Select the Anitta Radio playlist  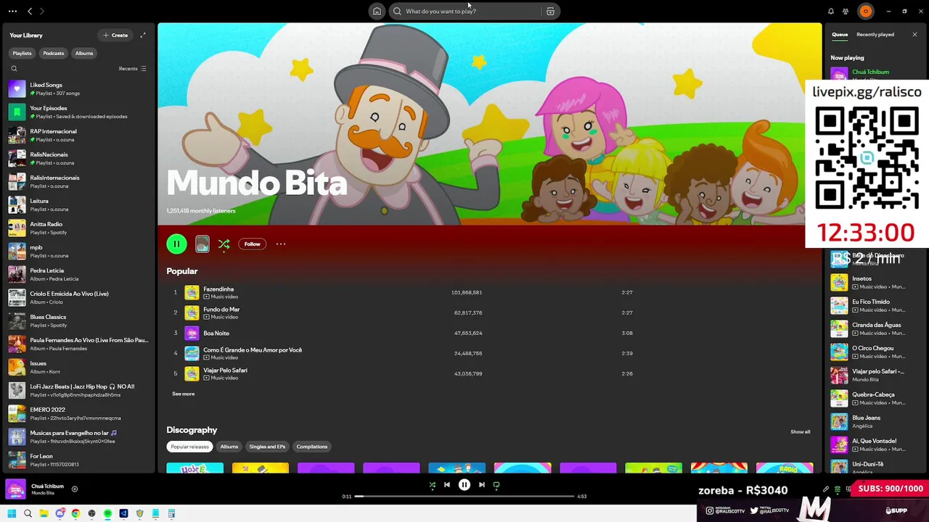pyautogui.click(x=78, y=228)
